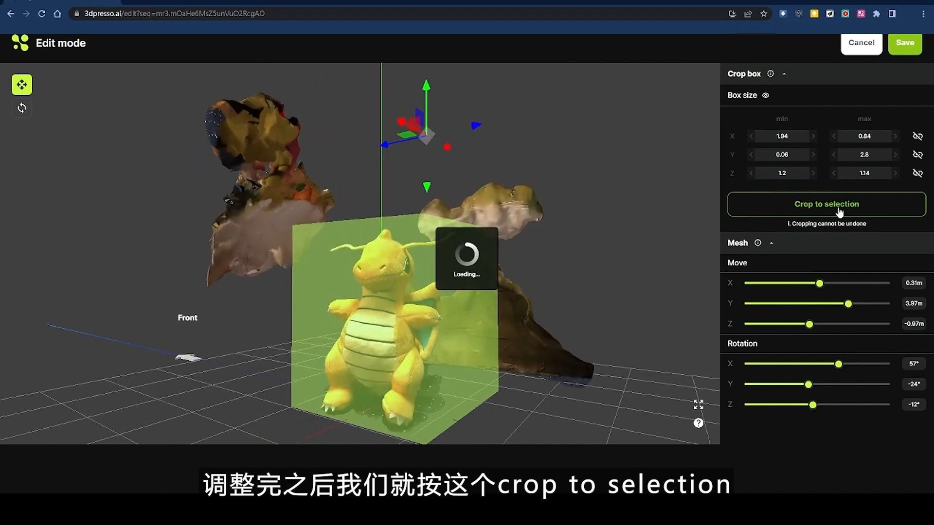Click the fullscreen expand icon in the viewport
Viewport: 934px width, 525px height.
coord(698,404)
